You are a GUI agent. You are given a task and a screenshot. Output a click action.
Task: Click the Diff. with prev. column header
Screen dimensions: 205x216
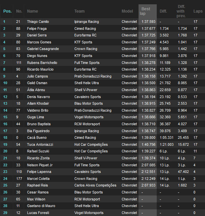pos(181,11)
